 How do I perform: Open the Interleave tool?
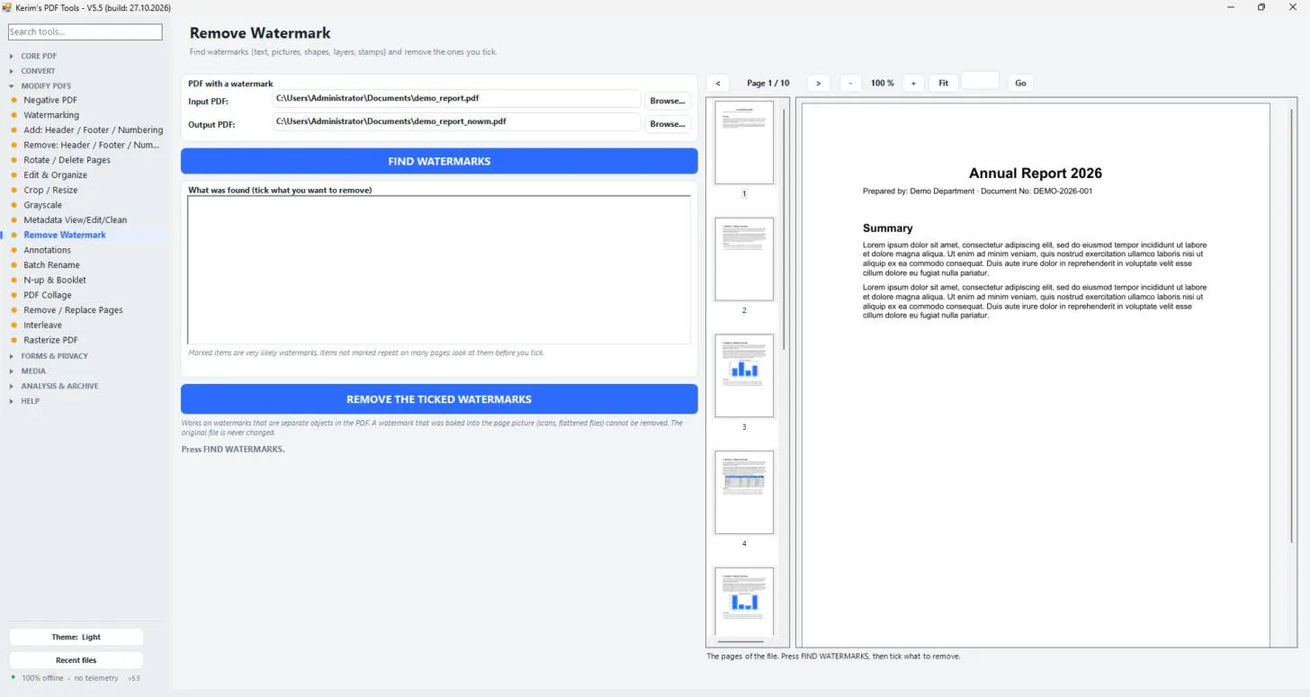pos(42,325)
